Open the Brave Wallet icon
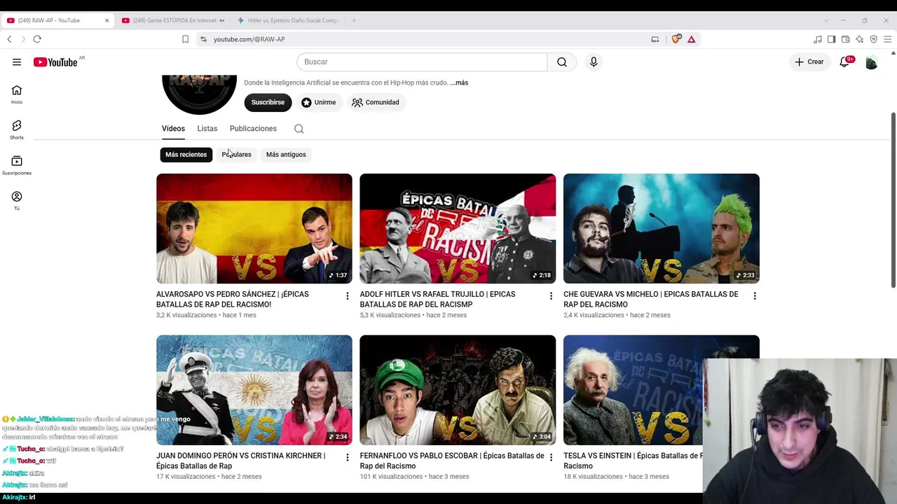Viewport: 897px width, 504px height. pos(845,39)
